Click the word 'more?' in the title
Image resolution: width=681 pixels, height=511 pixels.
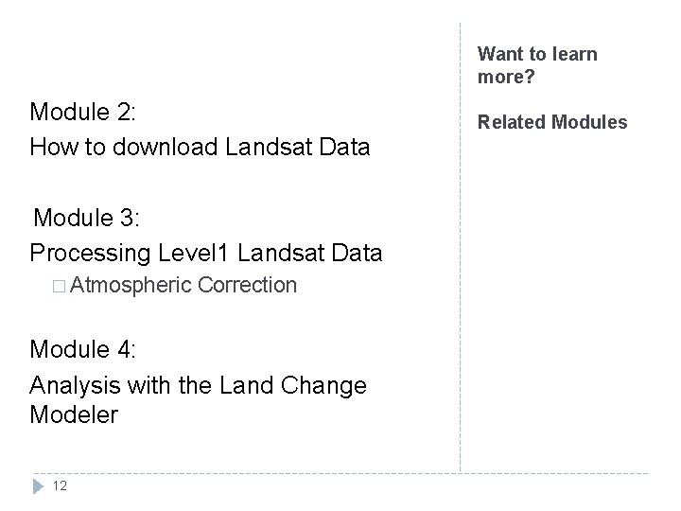(506, 77)
